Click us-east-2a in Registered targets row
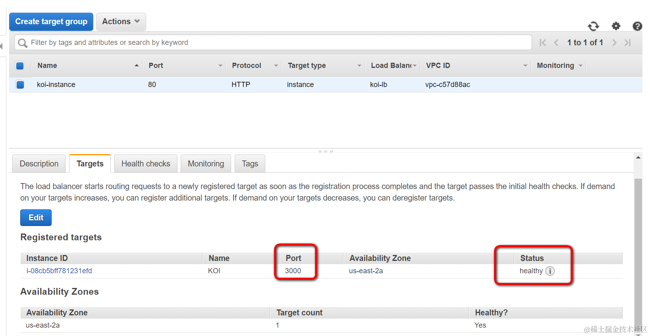Screen dimensions: 650x336 click(366, 271)
